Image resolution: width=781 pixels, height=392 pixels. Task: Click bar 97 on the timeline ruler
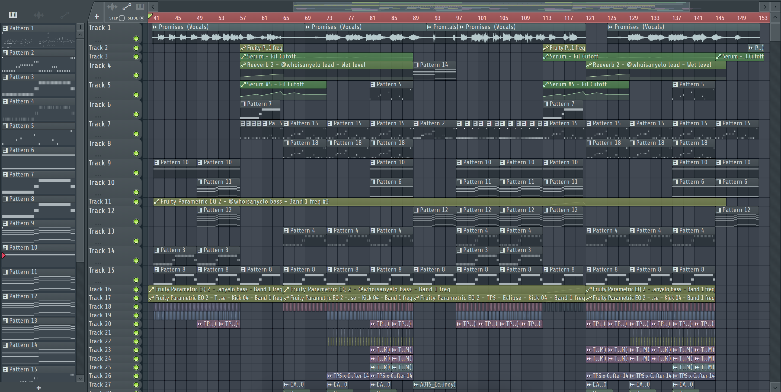click(x=459, y=18)
